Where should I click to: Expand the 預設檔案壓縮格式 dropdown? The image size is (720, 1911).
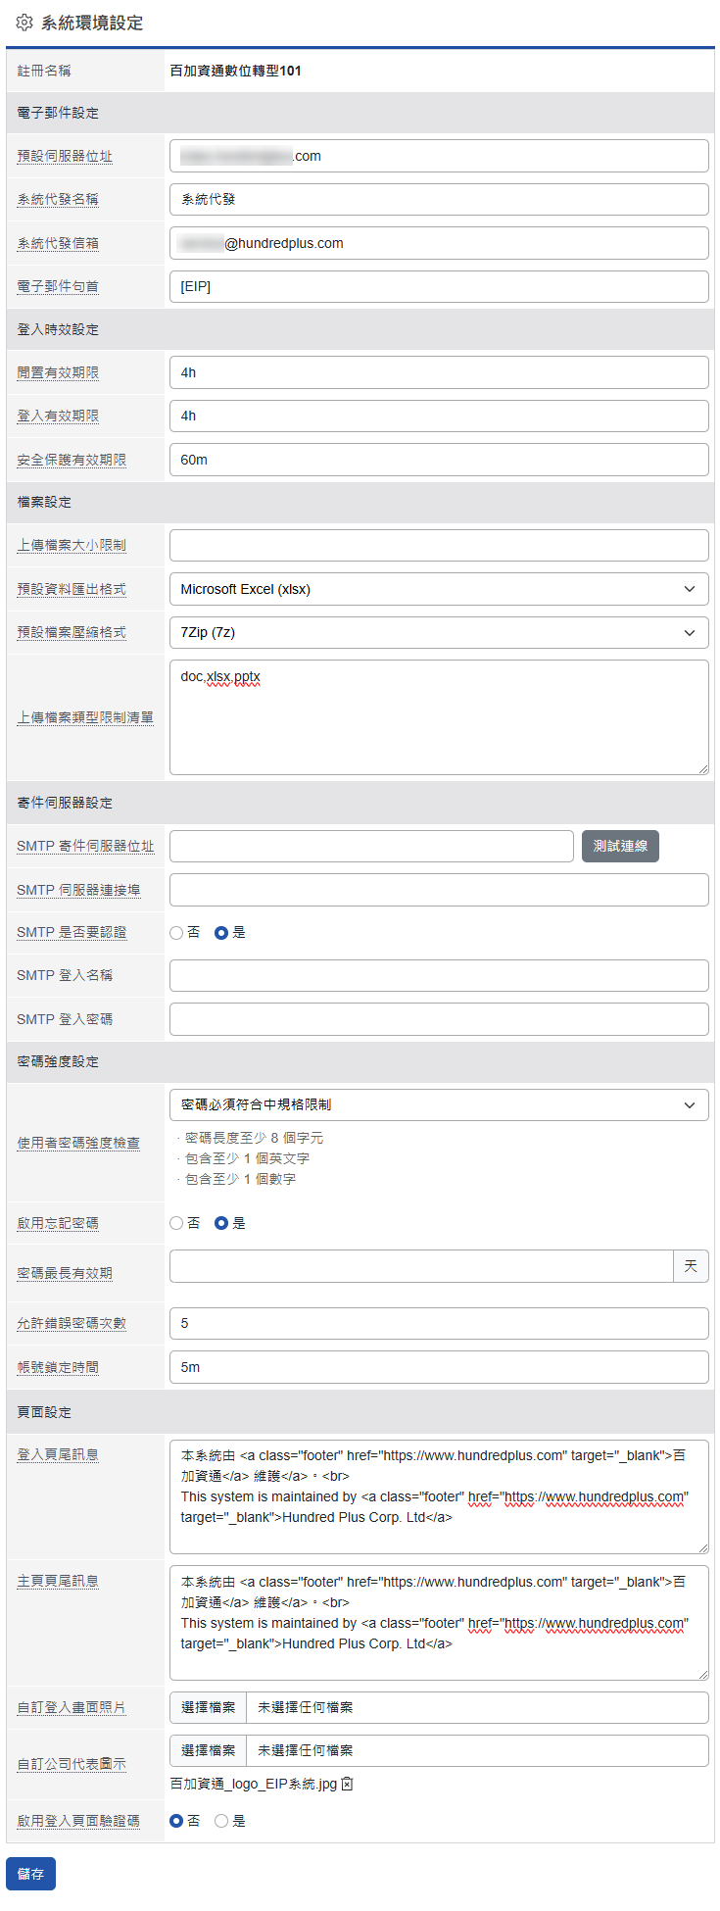[x=439, y=632]
